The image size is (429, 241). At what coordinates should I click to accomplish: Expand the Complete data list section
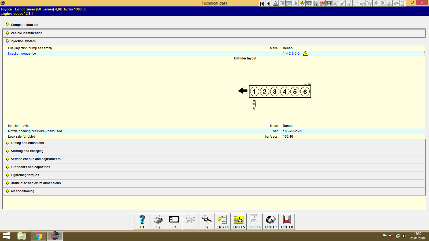pos(25,25)
